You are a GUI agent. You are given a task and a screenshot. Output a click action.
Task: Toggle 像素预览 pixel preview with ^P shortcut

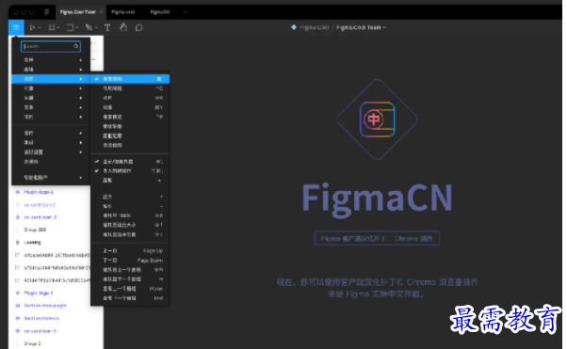[x=130, y=117]
